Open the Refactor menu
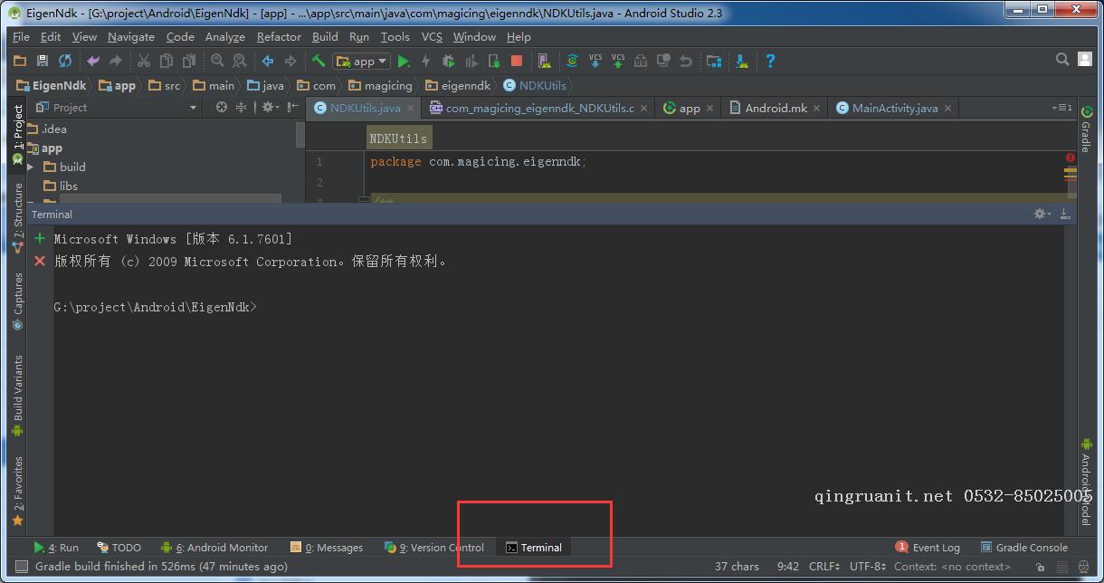Image resolution: width=1104 pixels, height=583 pixels. pyautogui.click(x=279, y=37)
